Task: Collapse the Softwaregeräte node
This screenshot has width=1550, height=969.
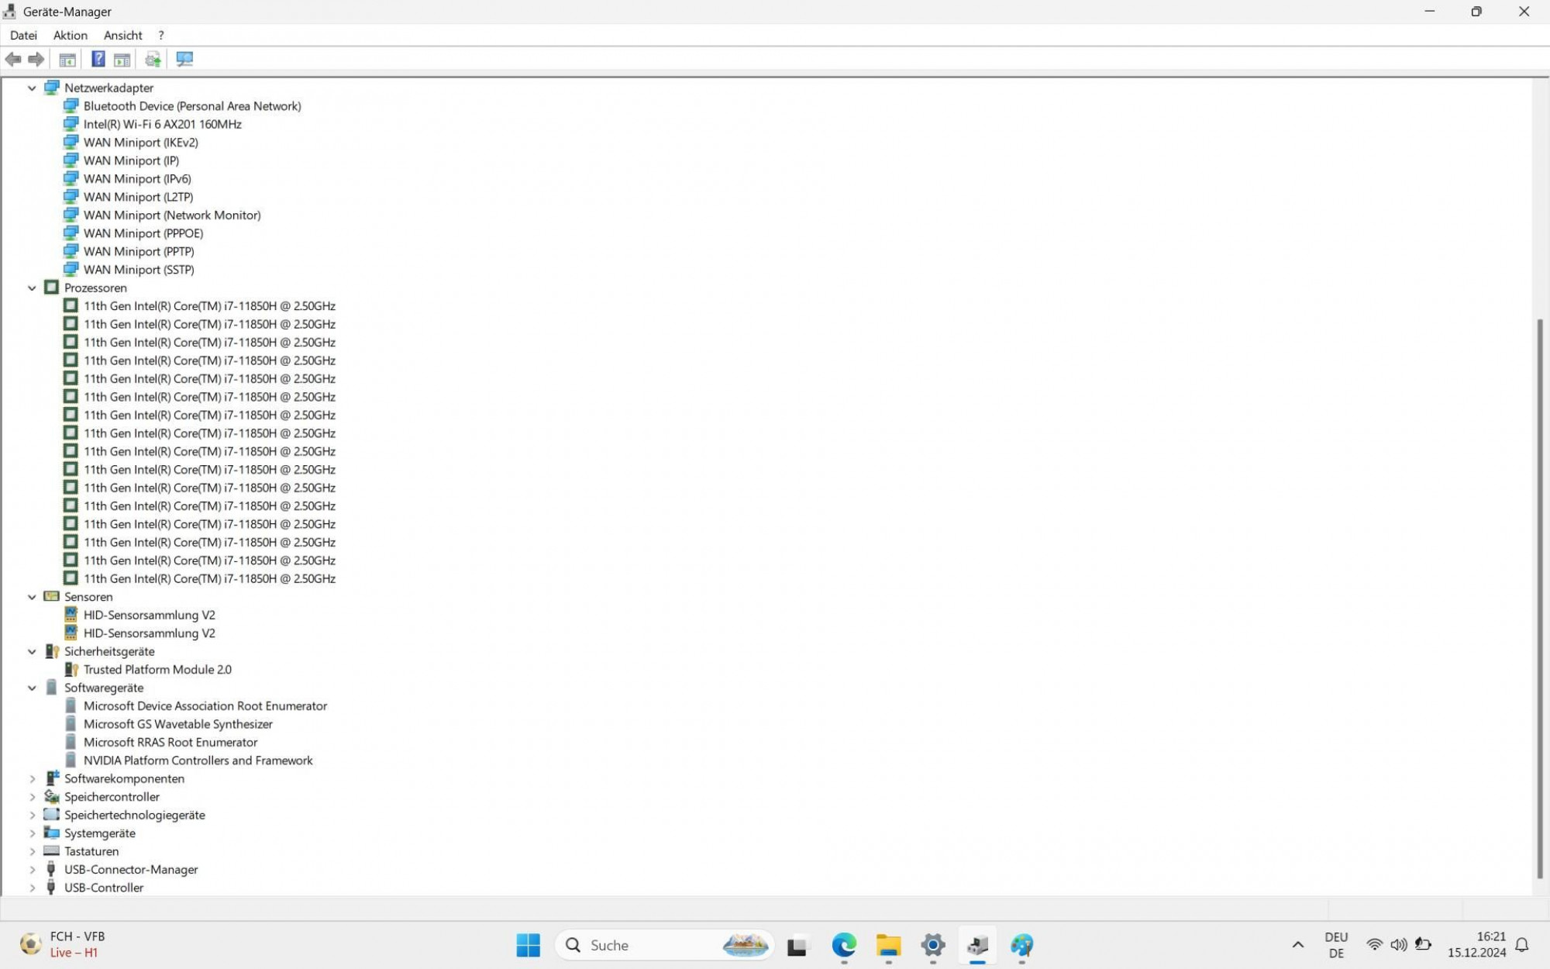Action: coord(32,688)
